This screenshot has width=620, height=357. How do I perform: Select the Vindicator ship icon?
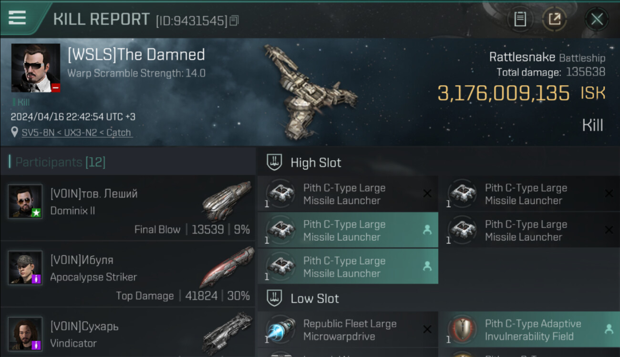tap(227, 333)
